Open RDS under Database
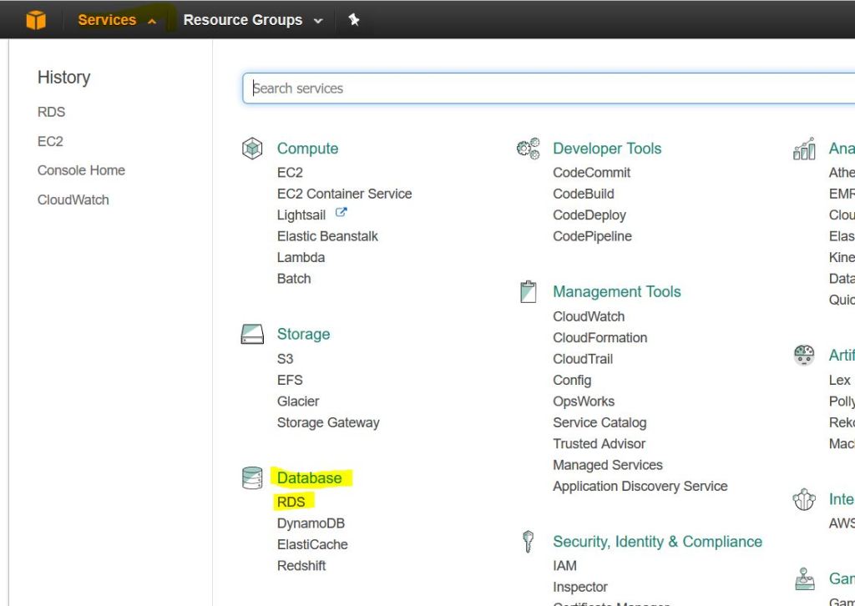This screenshot has height=606, width=855. pos(291,502)
